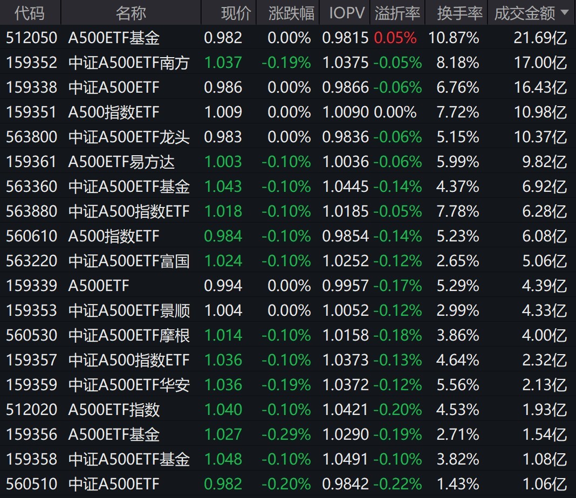Click -0.29% change in 159356 row
Image resolution: width=576 pixels, height=498 pixels.
click(x=286, y=434)
